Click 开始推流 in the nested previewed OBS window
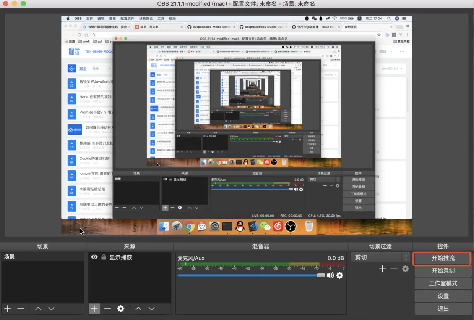The image size is (474, 320). pos(358,180)
